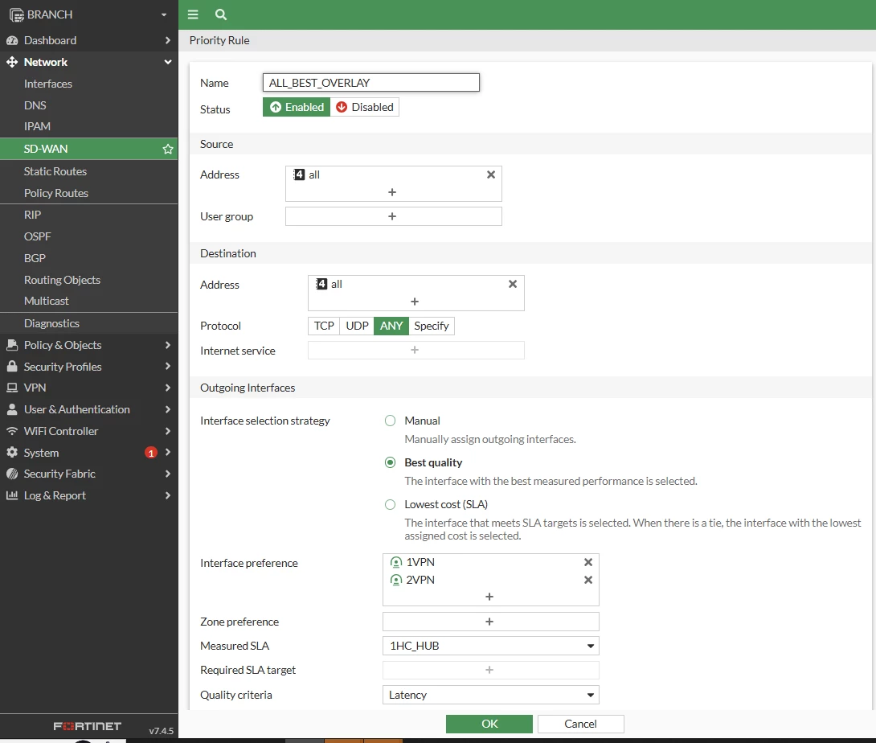Add a user group with plus
Image resolution: width=876 pixels, height=743 pixels.
click(x=393, y=216)
